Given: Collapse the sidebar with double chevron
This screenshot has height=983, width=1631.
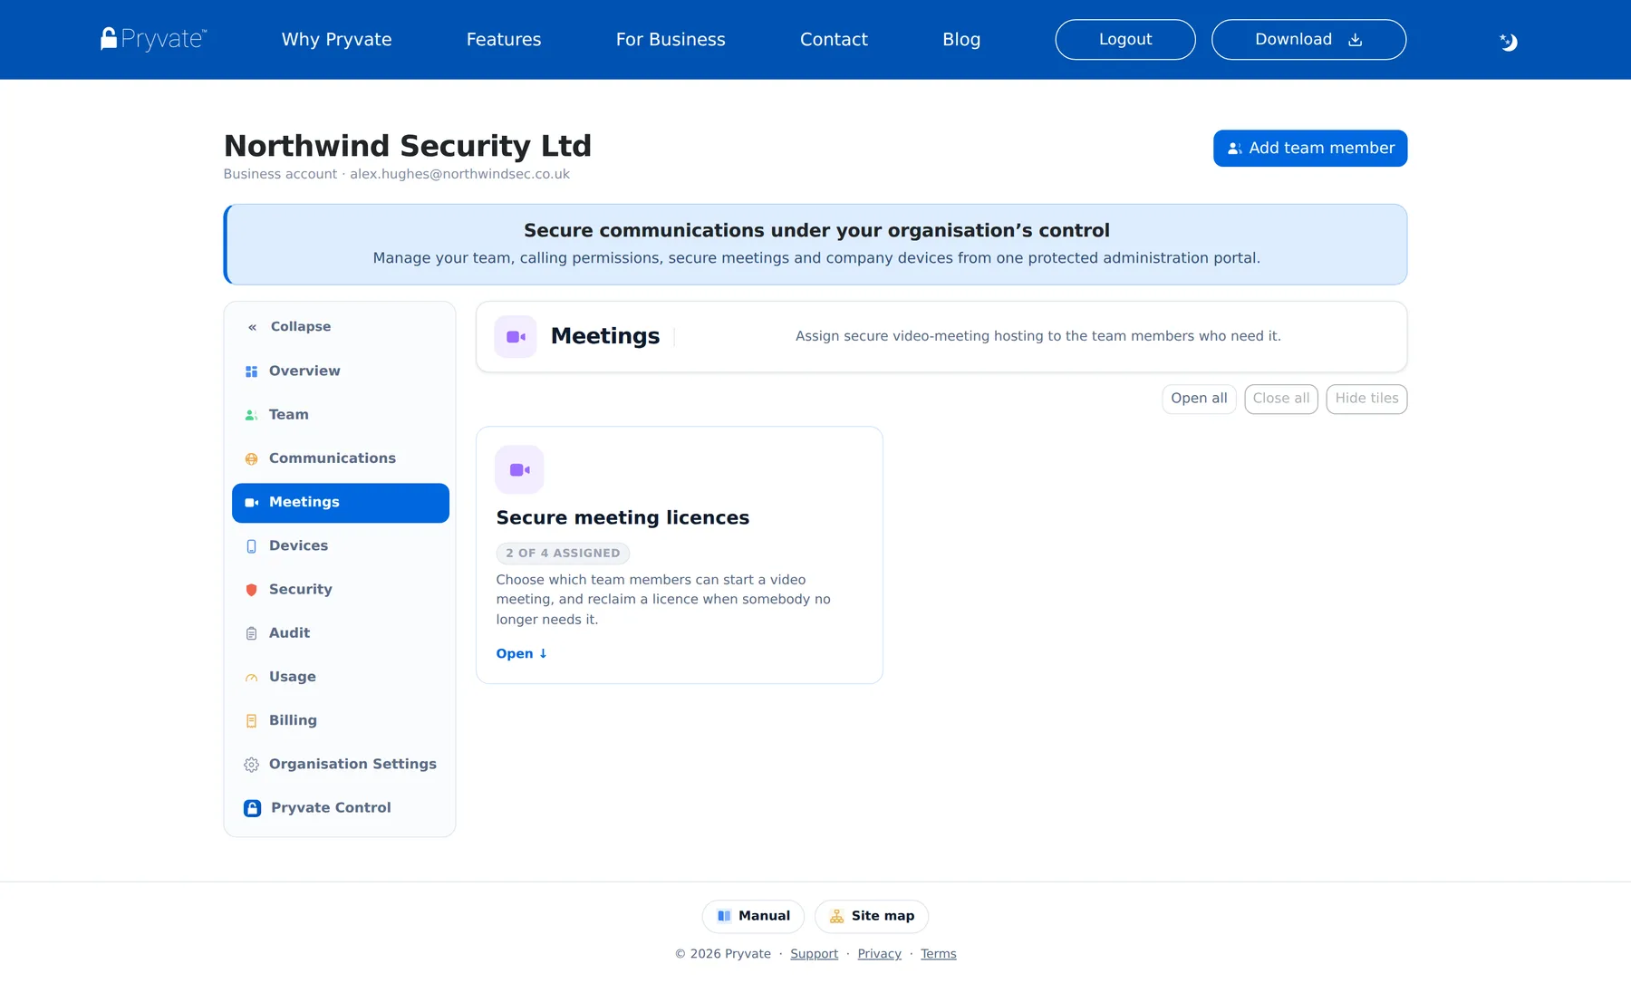Looking at the screenshot, I should [252, 327].
